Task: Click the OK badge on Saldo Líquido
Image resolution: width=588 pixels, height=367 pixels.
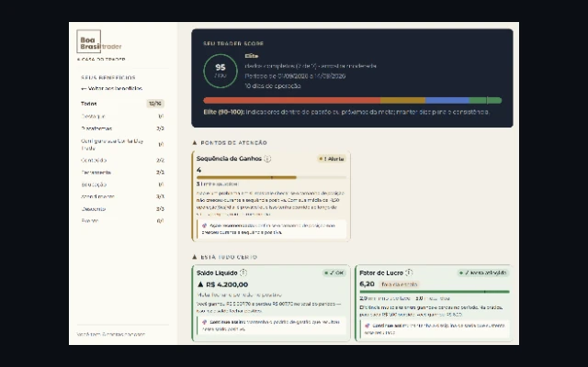Action: point(334,273)
